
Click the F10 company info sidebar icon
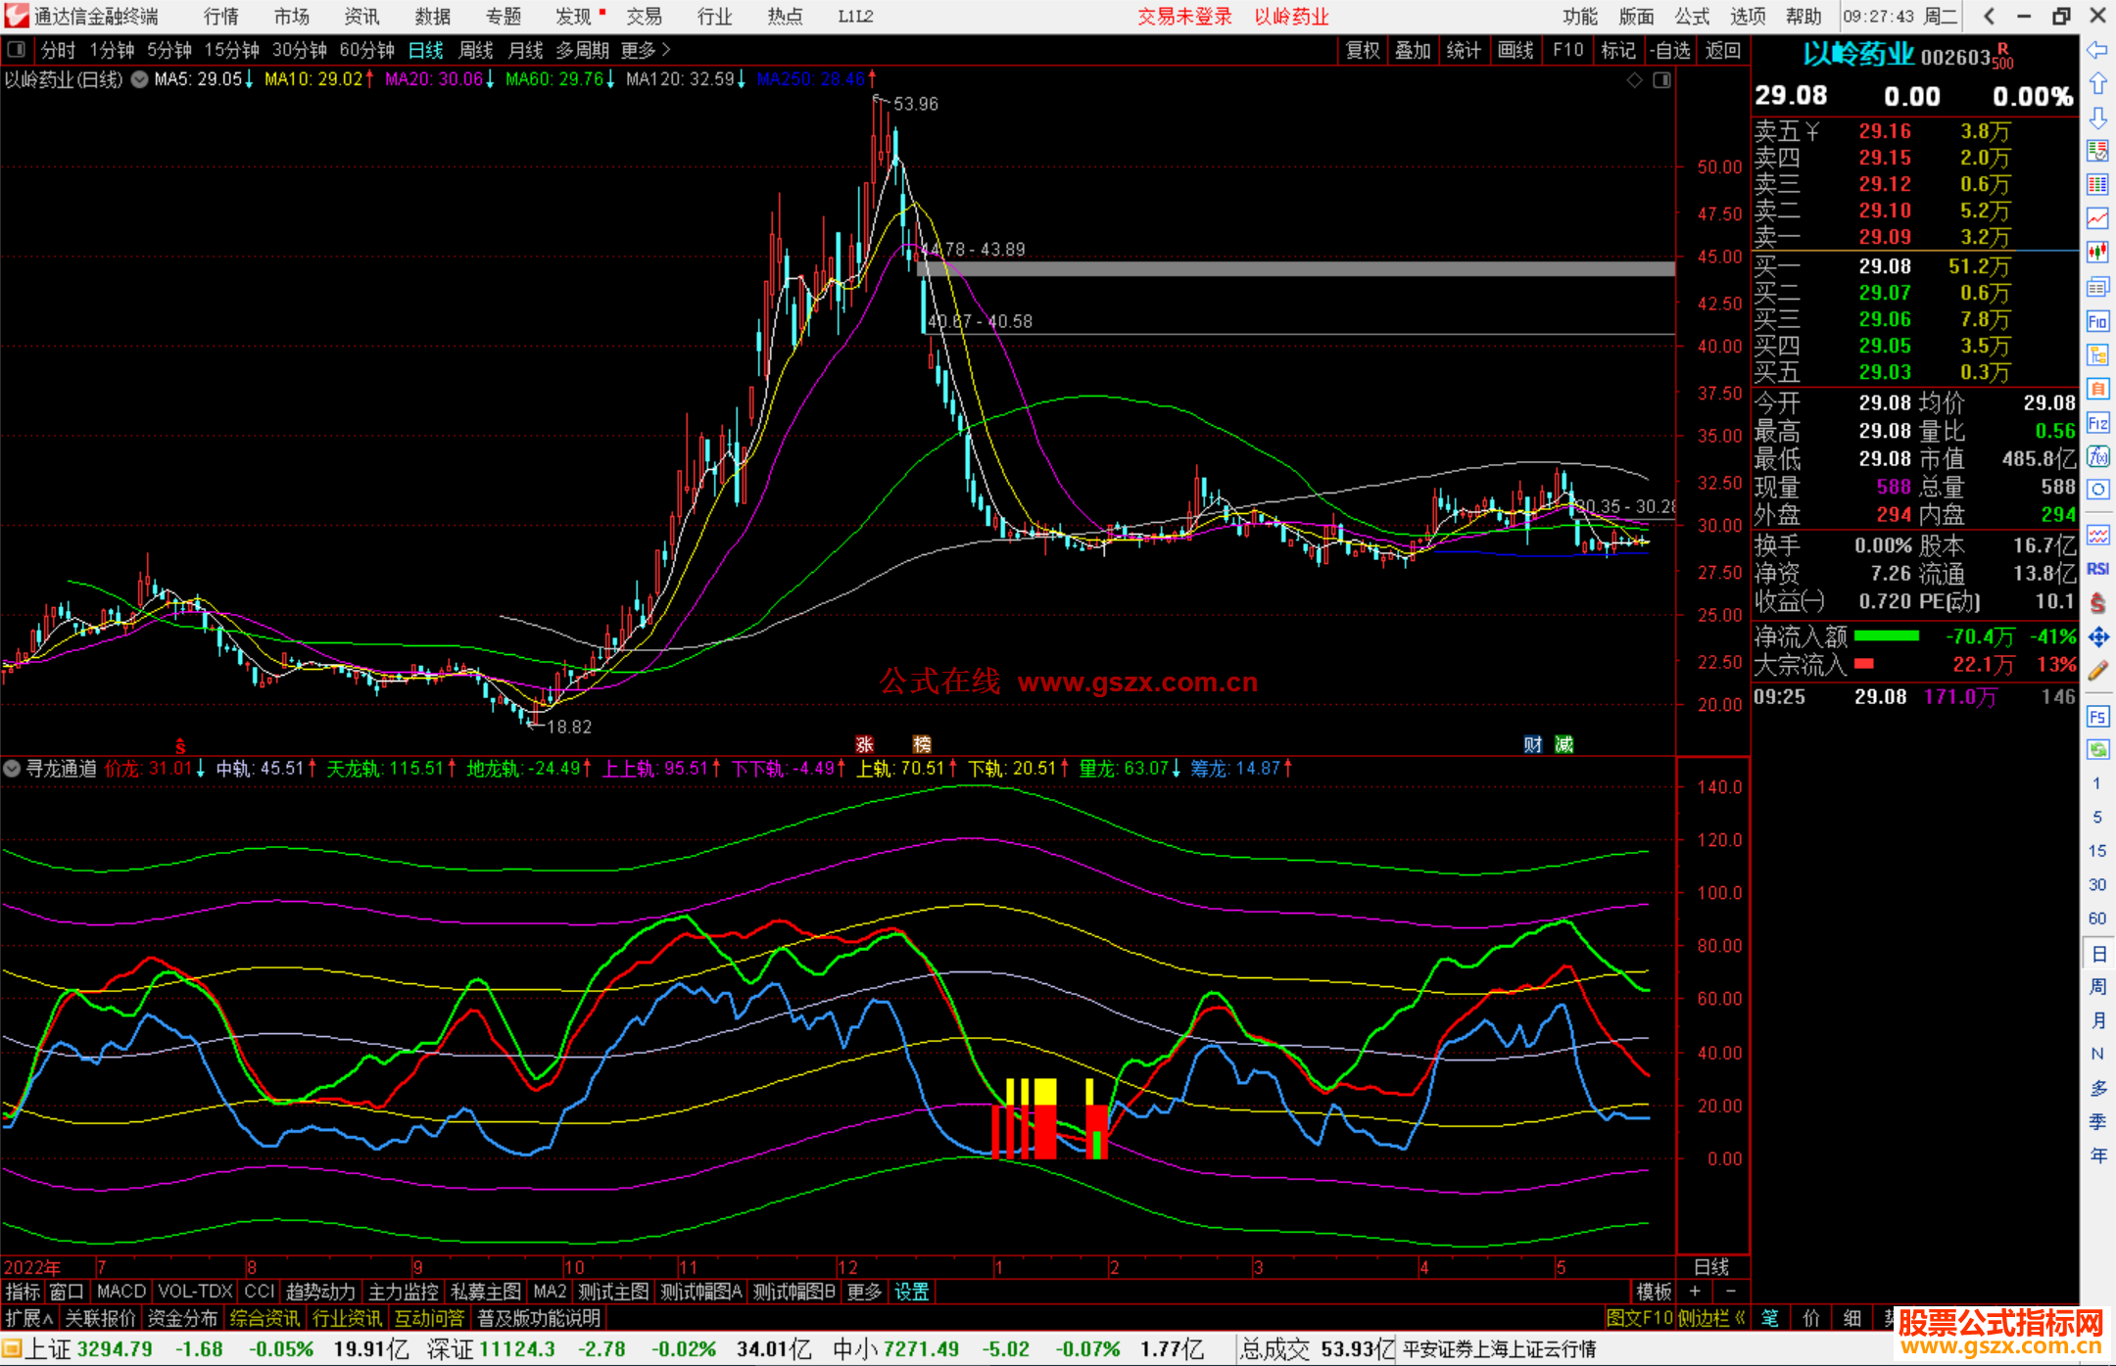(x=2097, y=321)
